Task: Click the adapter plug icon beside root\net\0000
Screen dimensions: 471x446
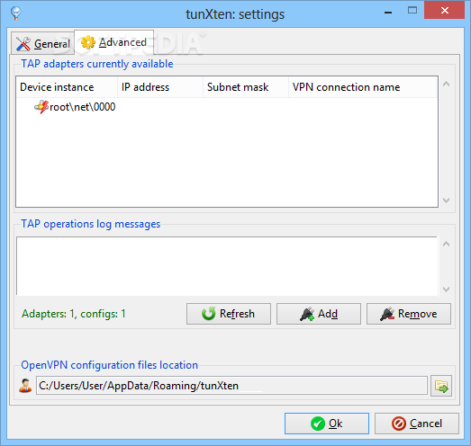Action: coord(41,107)
